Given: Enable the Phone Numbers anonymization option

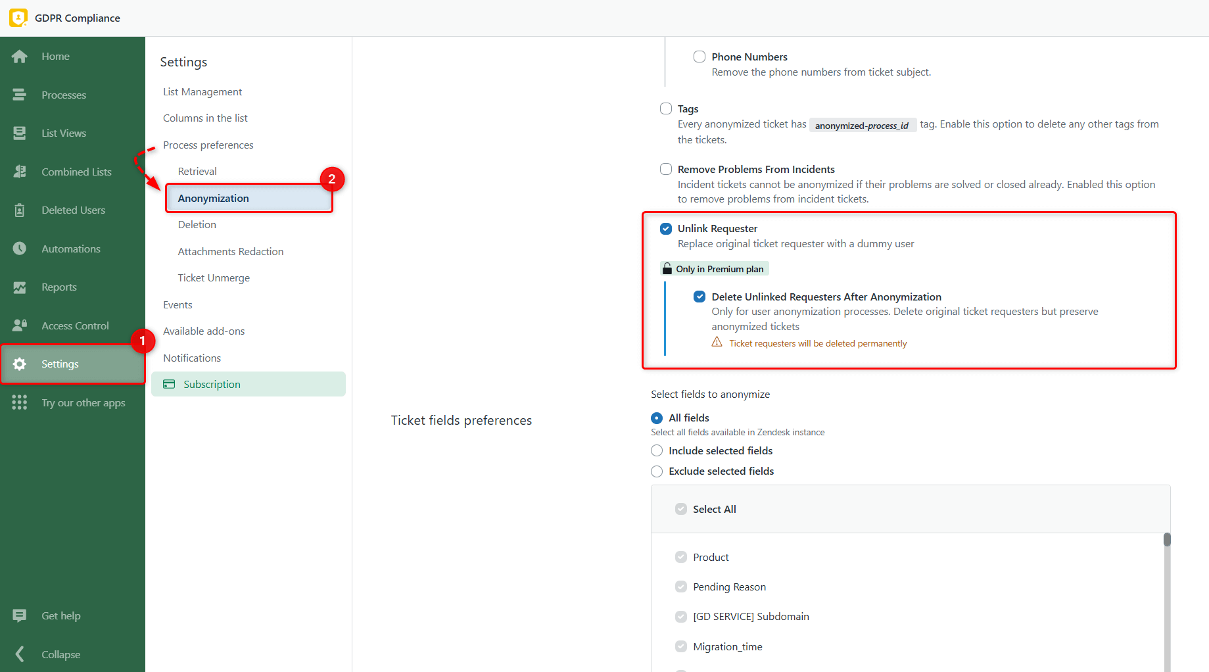Looking at the screenshot, I should [x=699, y=57].
